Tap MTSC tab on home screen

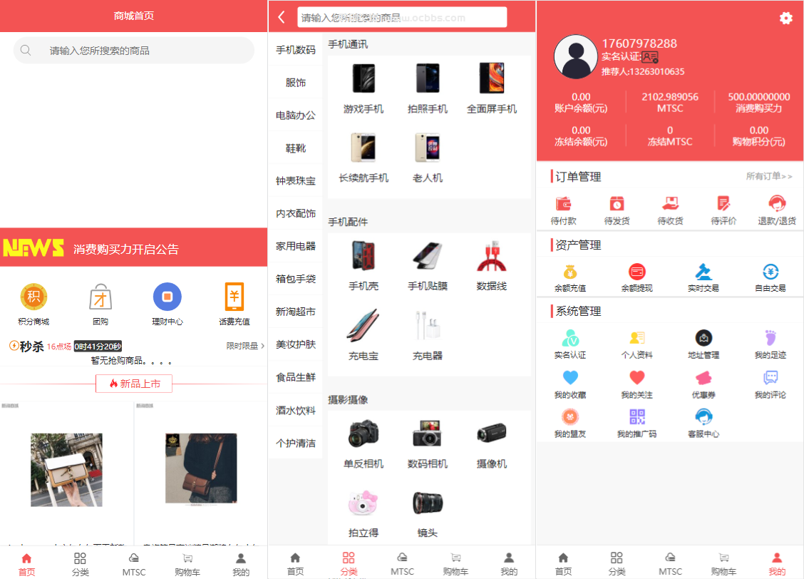[x=134, y=564]
